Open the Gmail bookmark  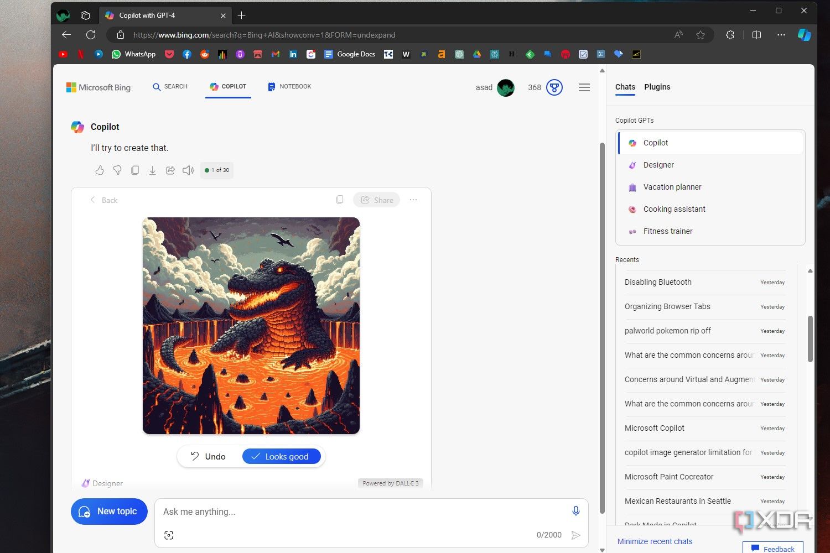276,54
